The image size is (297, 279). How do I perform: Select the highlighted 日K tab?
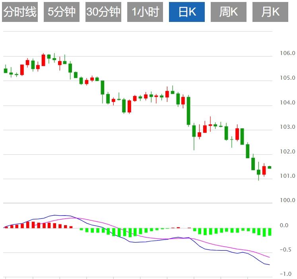coord(187,12)
